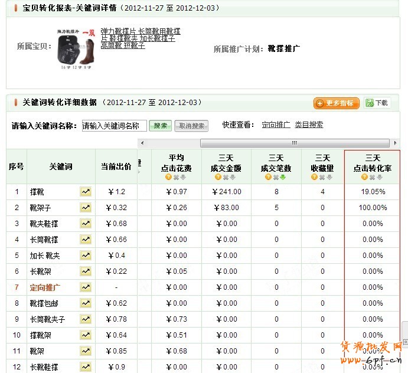
Task: Click the horizontal table scrollbar thumb
Action: point(294,143)
